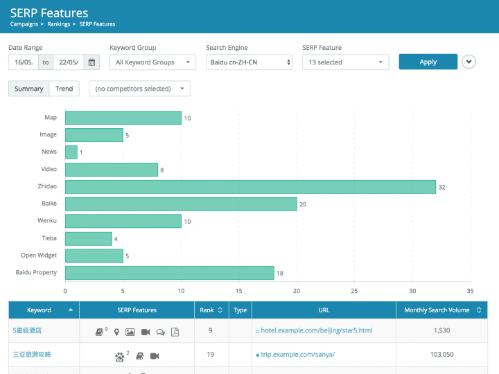Click the Tieba chat bubbles icon

tap(160, 332)
